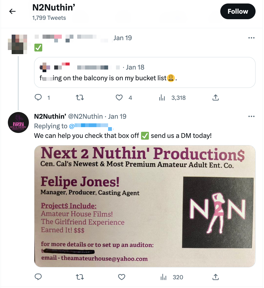
Task: Click the back arrow icon
Action: [x=12, y=11]
